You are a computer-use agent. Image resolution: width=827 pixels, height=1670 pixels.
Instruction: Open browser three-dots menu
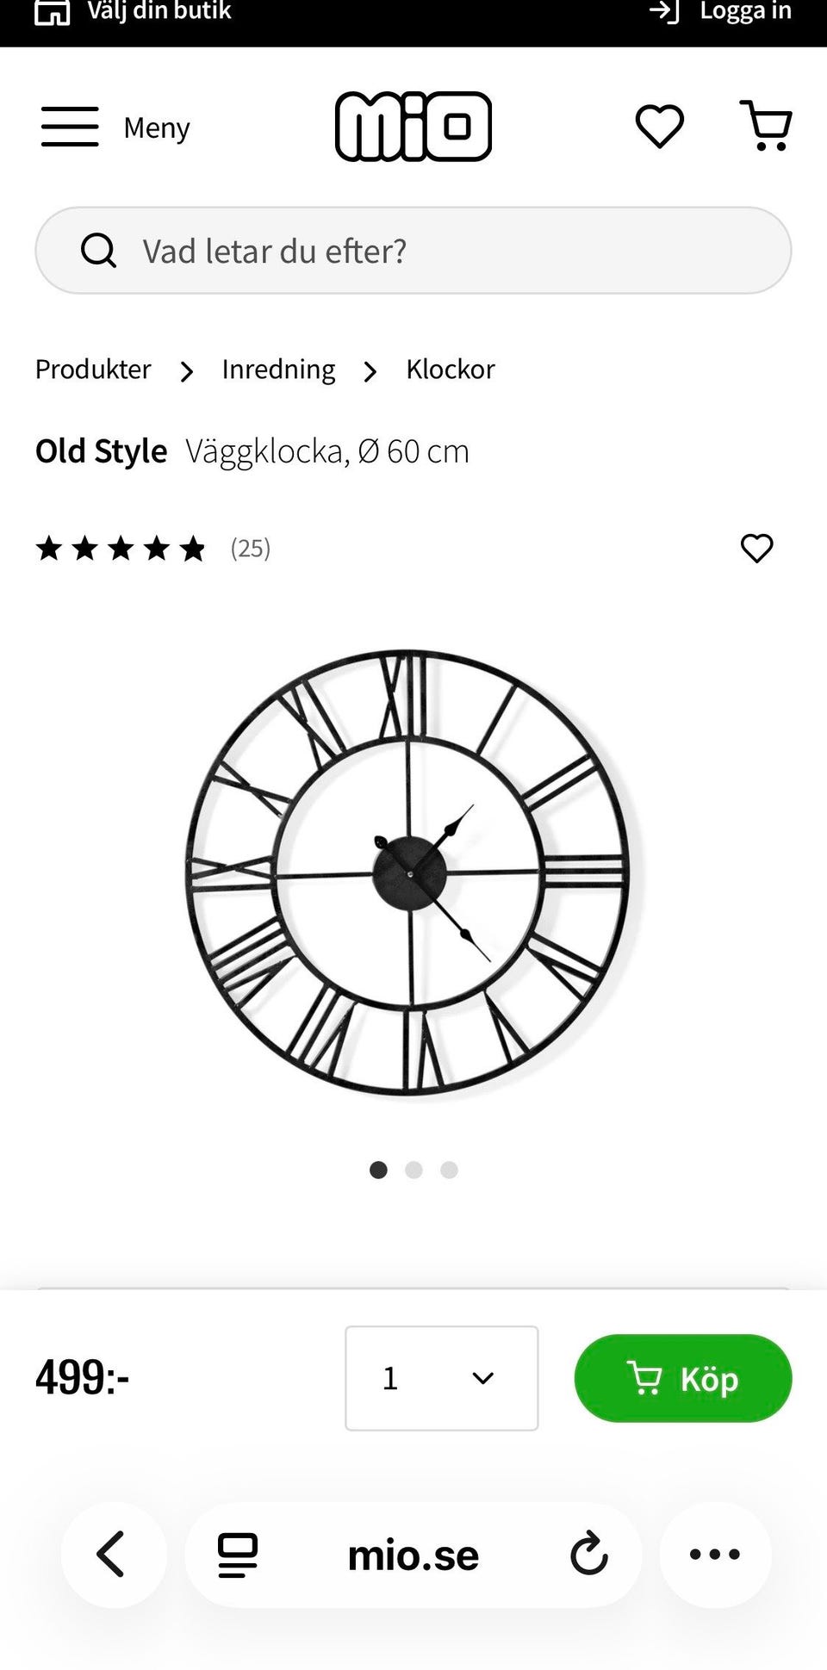[715, 1555]
